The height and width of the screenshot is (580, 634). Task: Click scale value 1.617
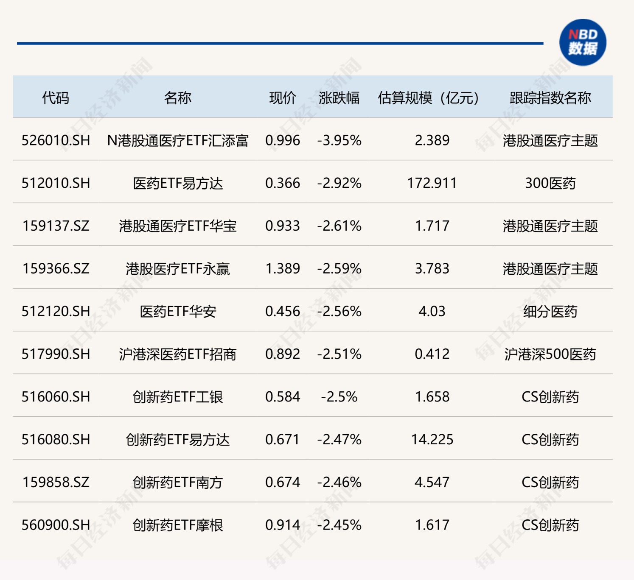click(x=432, y=525)
